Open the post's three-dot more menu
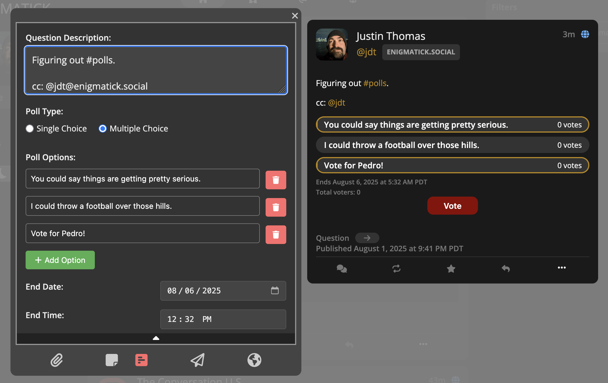Viewport: 608px width, 383px height. pos(561,268)
